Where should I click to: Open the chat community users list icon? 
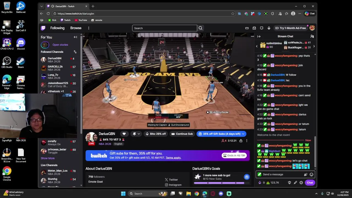coord(312,36)
